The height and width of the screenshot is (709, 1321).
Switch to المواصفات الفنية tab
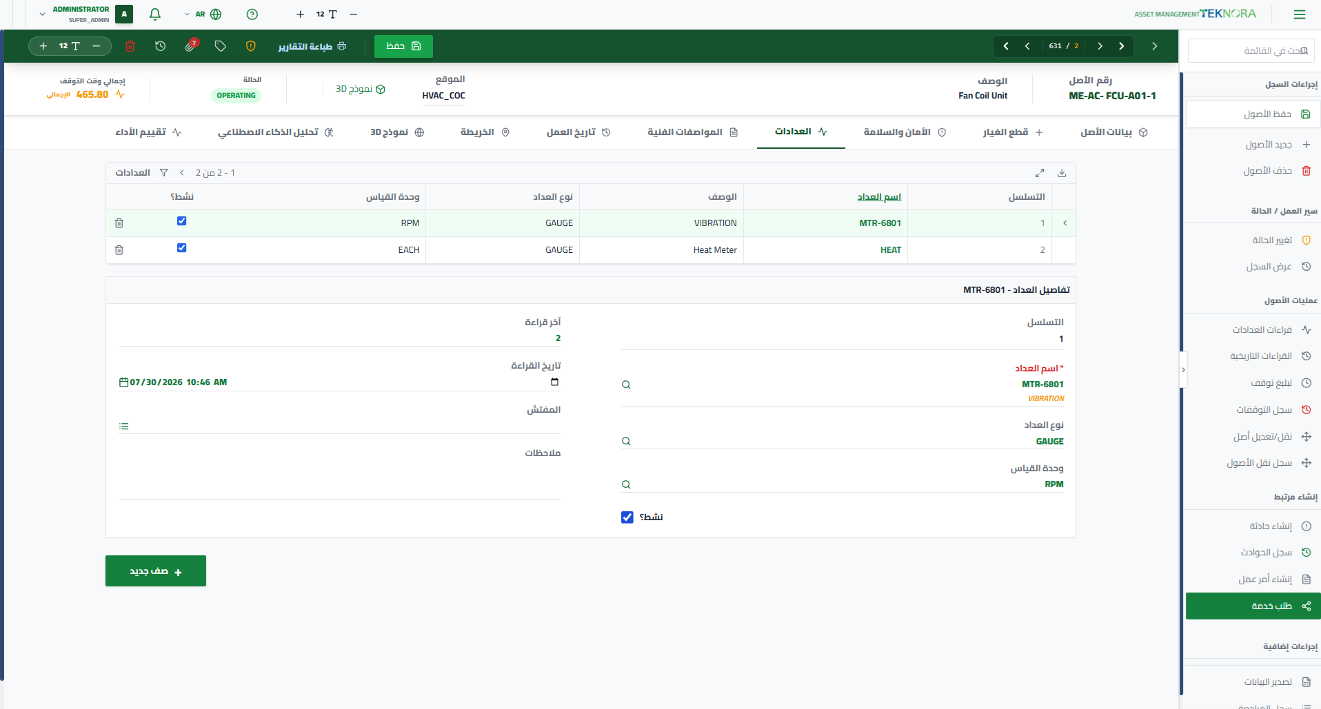coord(692,132)
